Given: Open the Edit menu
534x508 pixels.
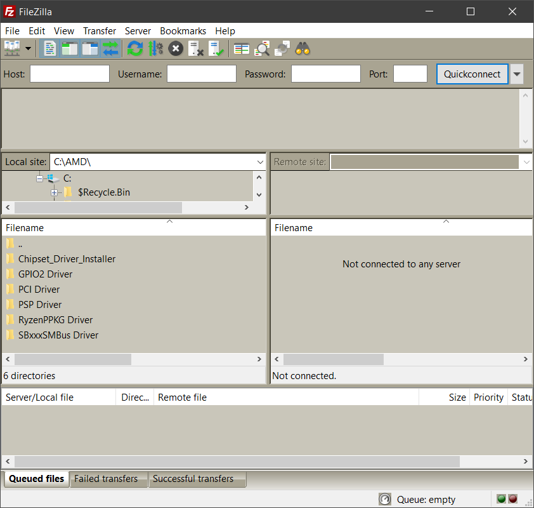Looking at the screenshot, I should pyautogui.click(x=37, y=31).
